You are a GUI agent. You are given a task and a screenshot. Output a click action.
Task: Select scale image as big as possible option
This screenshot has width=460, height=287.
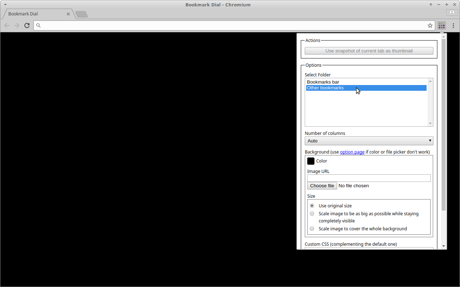[x=312, y=213]
